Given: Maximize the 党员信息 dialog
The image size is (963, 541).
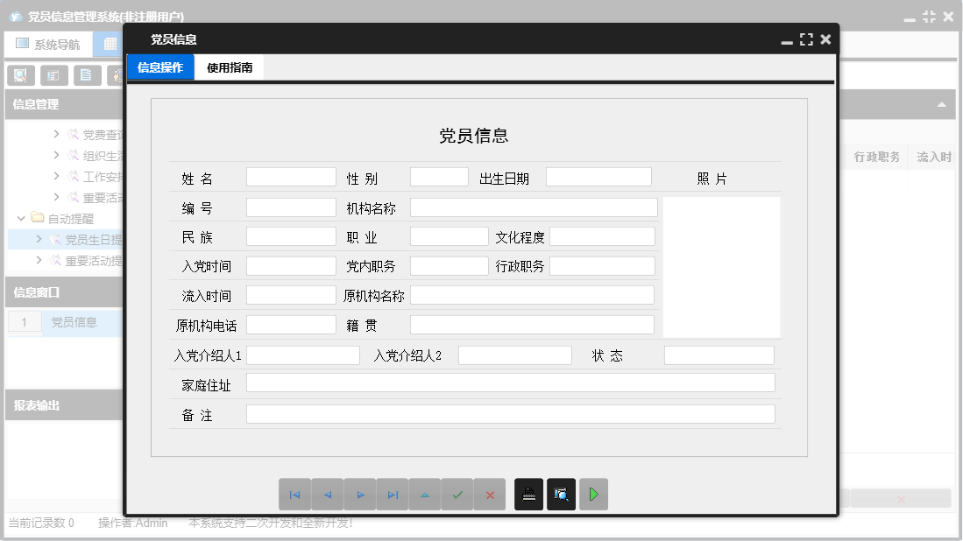Looking at the screenshot, I should click(806, 40).
